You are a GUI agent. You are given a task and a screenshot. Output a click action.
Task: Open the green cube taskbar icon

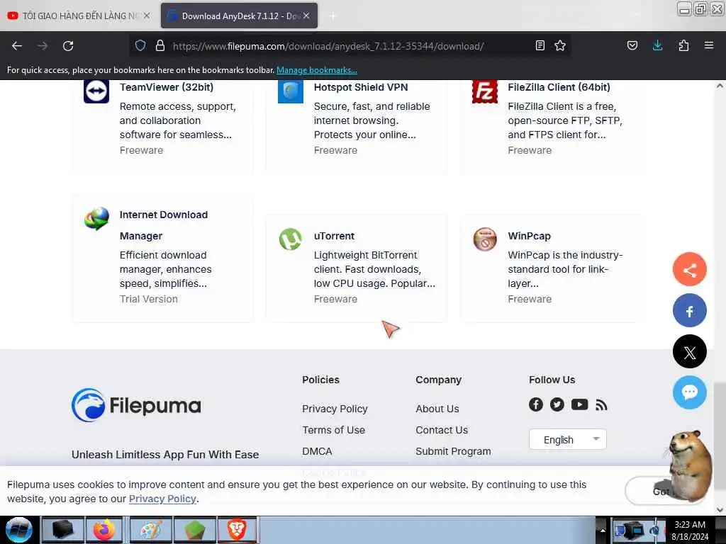pyautogui.click(x=194, y=530)
